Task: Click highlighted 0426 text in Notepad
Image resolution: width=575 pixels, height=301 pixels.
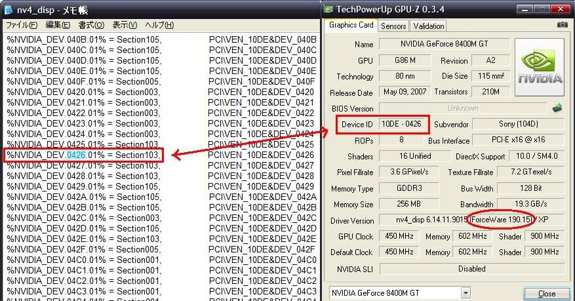Action: pos(76,155)
